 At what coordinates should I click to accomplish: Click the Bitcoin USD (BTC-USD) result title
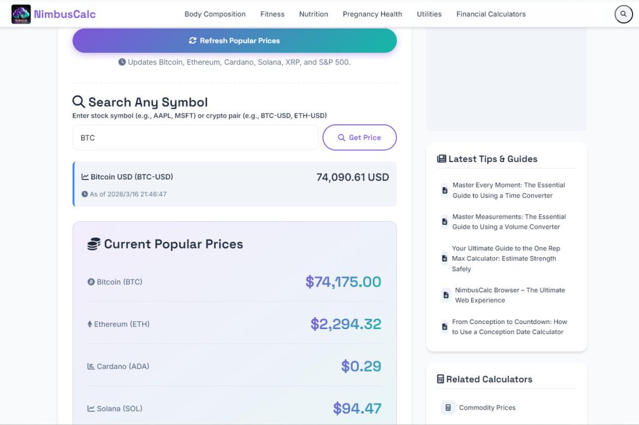coord(132,177)
